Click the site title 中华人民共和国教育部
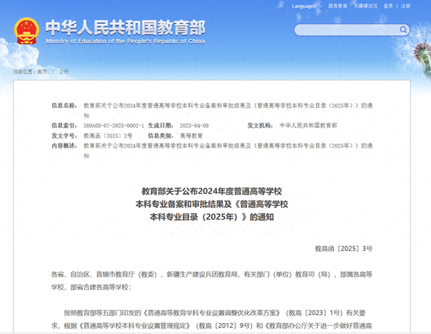 (x=125, y=28)
